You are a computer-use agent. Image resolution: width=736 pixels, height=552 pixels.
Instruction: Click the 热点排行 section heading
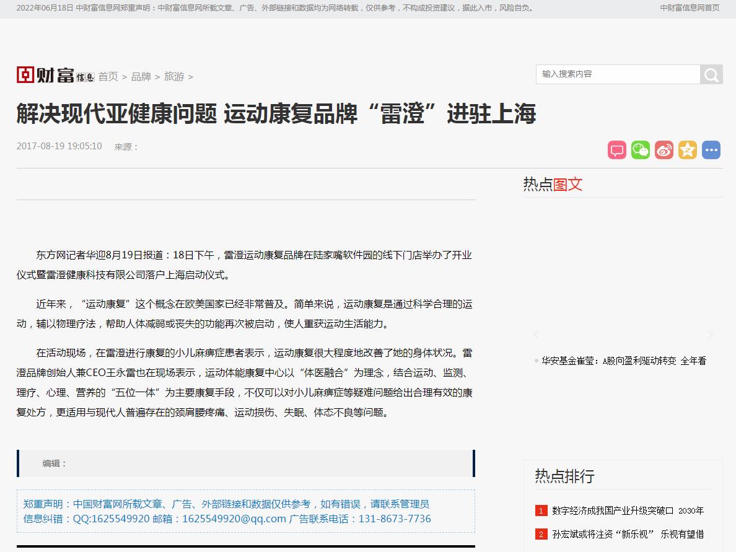pos(564,476)
